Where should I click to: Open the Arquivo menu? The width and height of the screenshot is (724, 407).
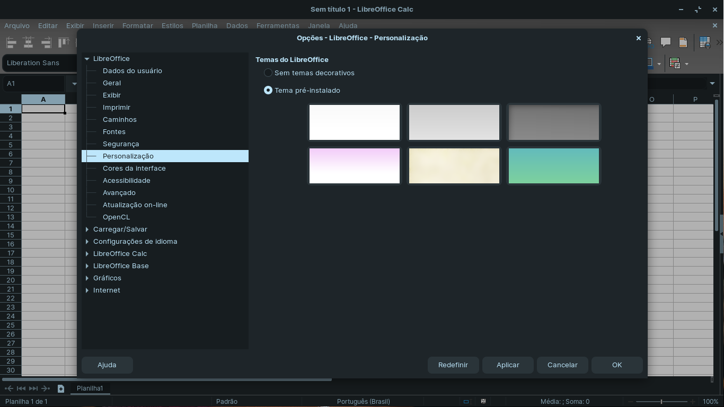pos(17,25)
